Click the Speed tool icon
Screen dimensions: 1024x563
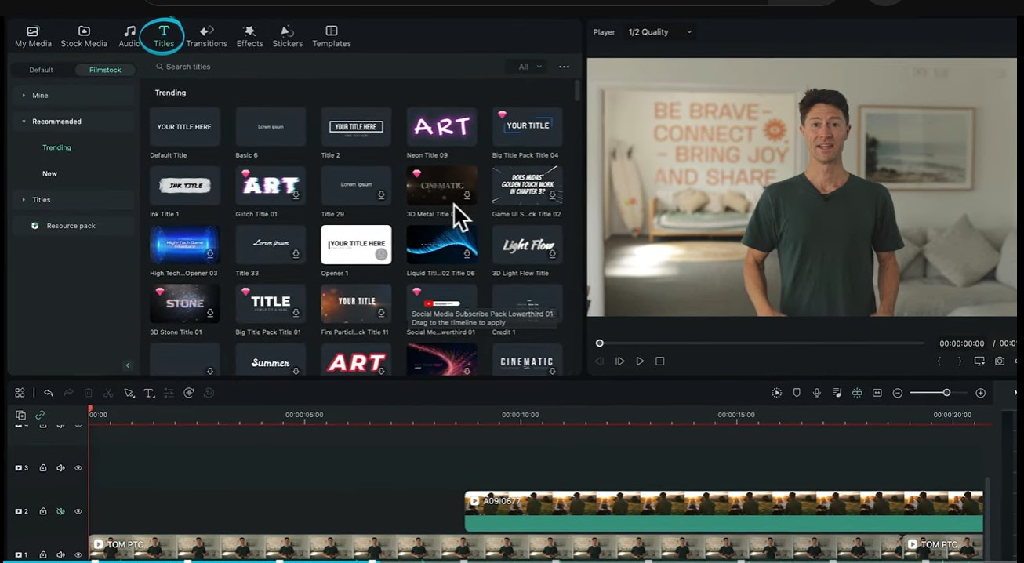(x=189, y=393)
